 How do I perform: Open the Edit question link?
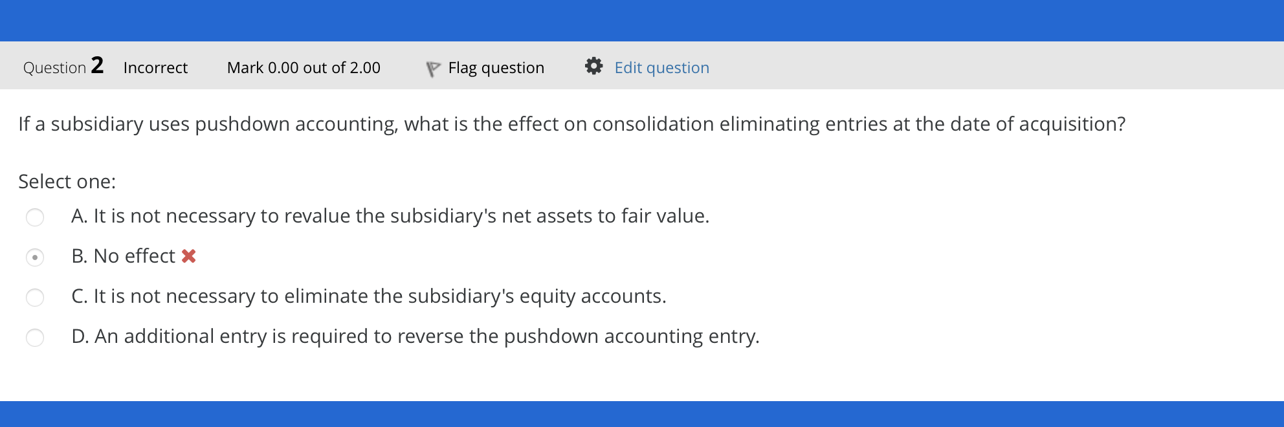[x=661, y=67]
